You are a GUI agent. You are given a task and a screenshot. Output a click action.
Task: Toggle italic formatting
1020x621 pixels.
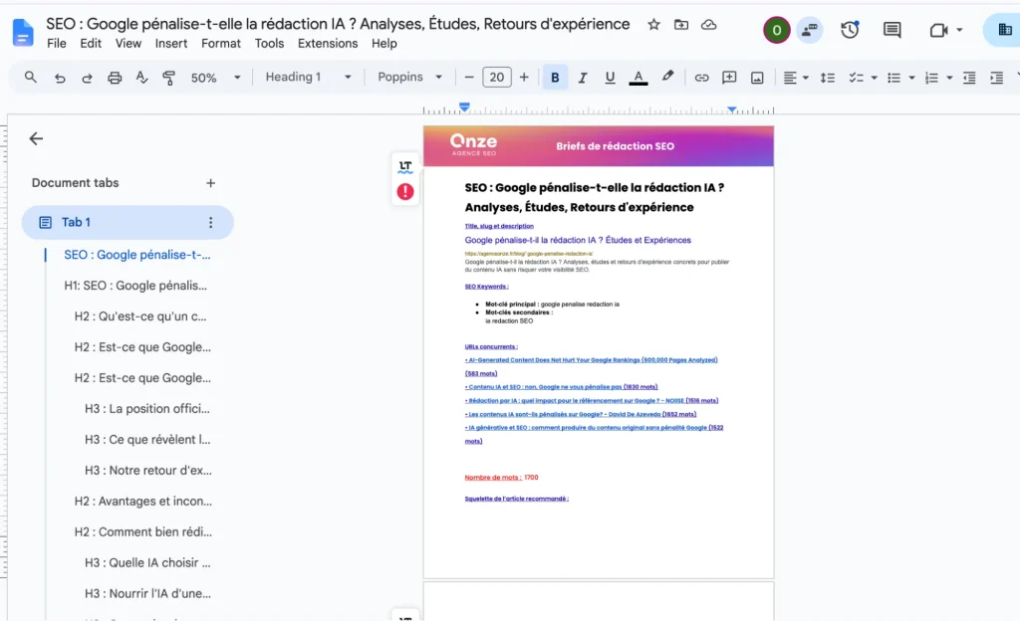coord(583,78)
